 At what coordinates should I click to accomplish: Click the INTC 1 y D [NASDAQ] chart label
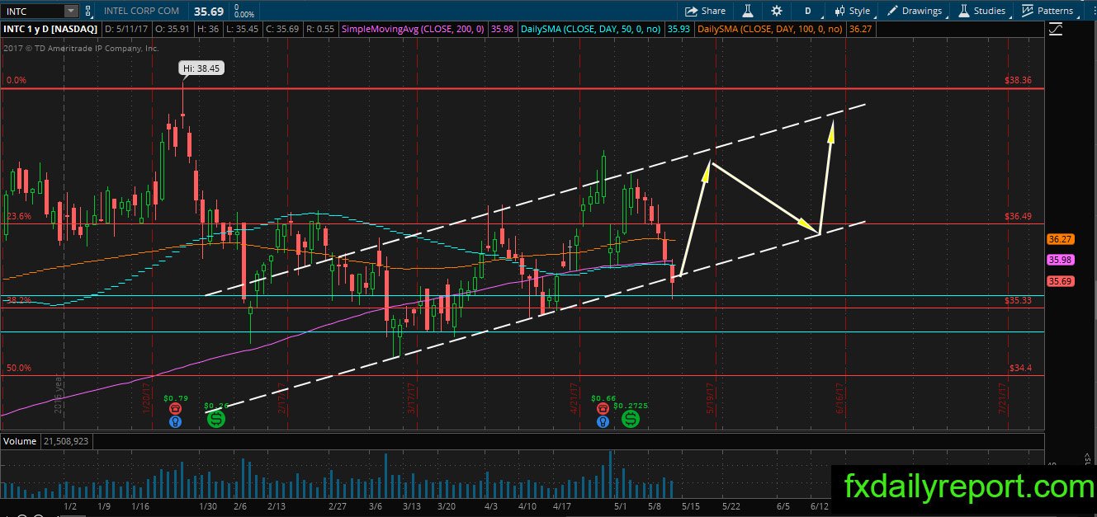pyautogui.click(x=52, y=29)
